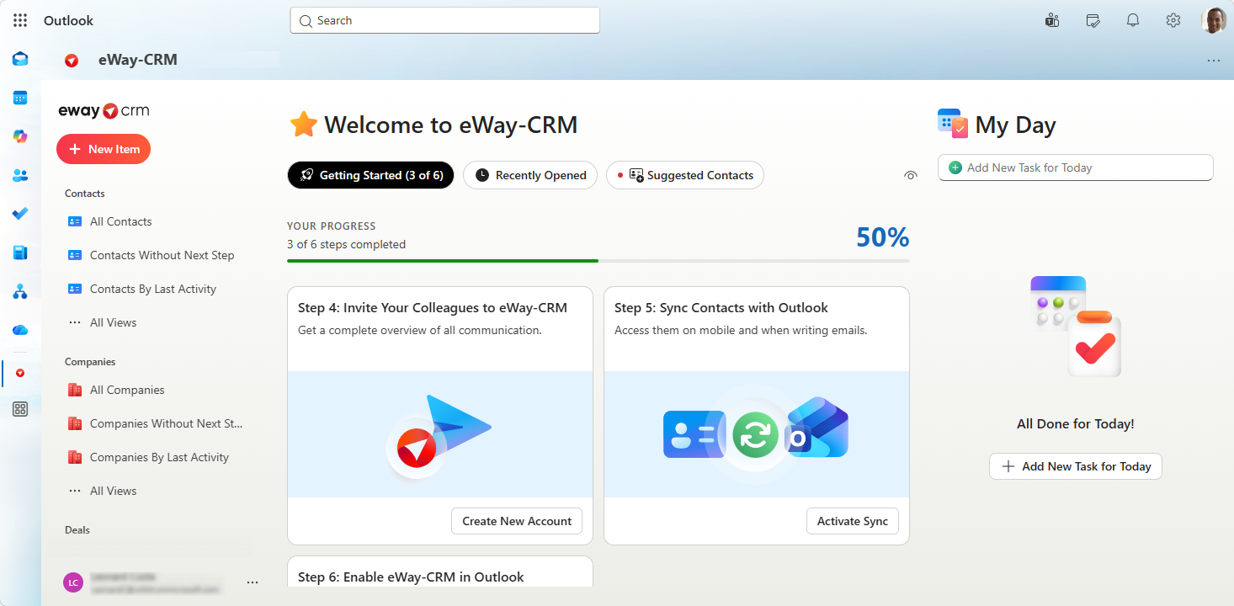
Task: Open the notifications bell
Action: [x=1133, y=20]
